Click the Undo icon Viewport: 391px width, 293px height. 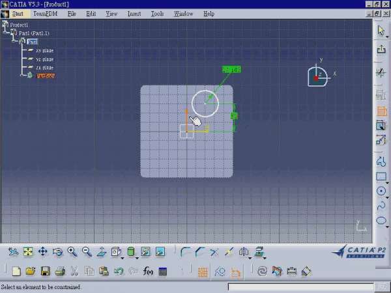coord(119,271)
